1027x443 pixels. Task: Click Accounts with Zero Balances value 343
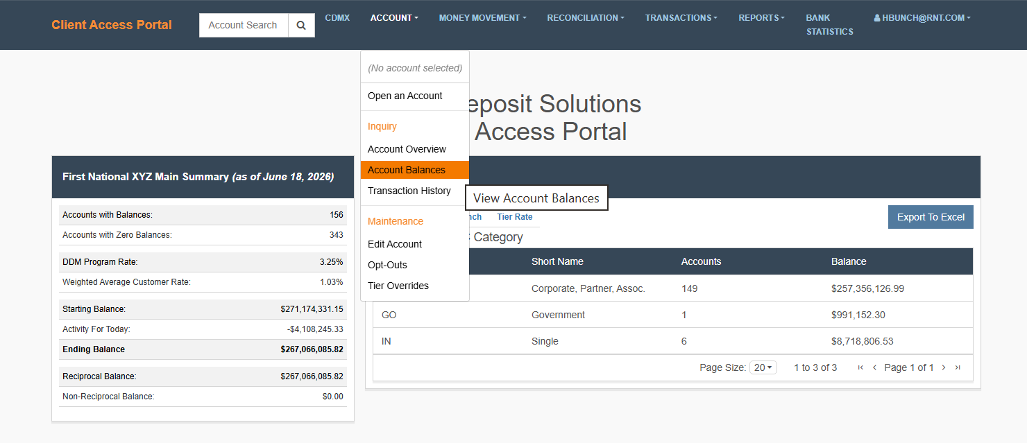tap(337, 235)
